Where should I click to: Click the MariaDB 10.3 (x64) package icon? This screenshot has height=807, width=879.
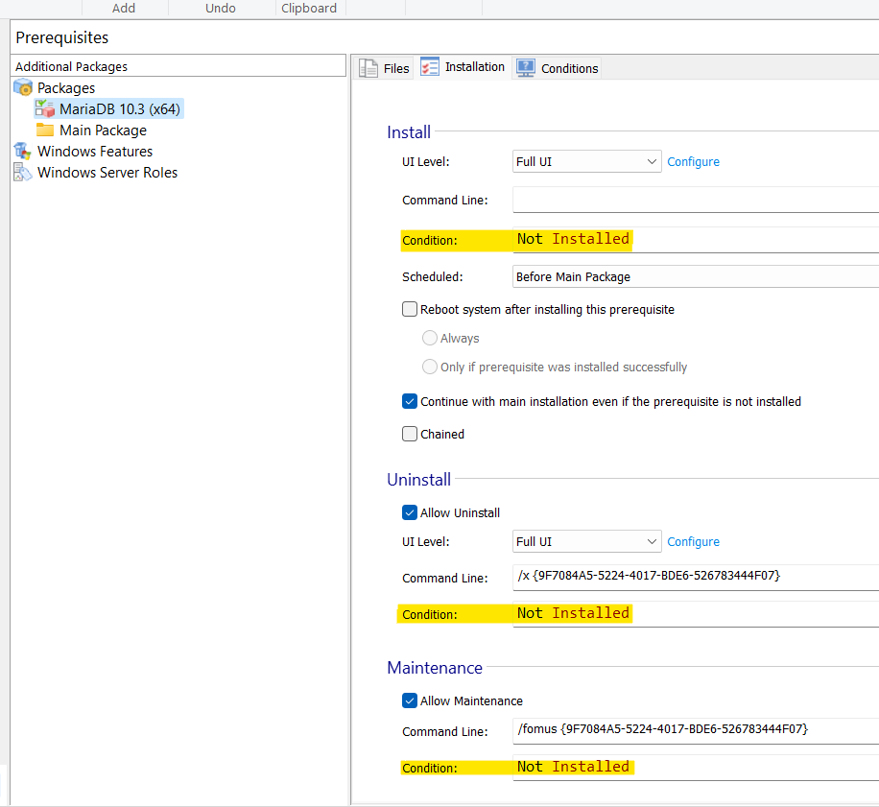pos(45,109)
